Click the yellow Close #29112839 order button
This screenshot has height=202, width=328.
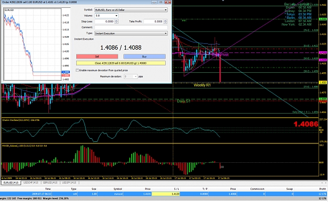coord(121,63)
